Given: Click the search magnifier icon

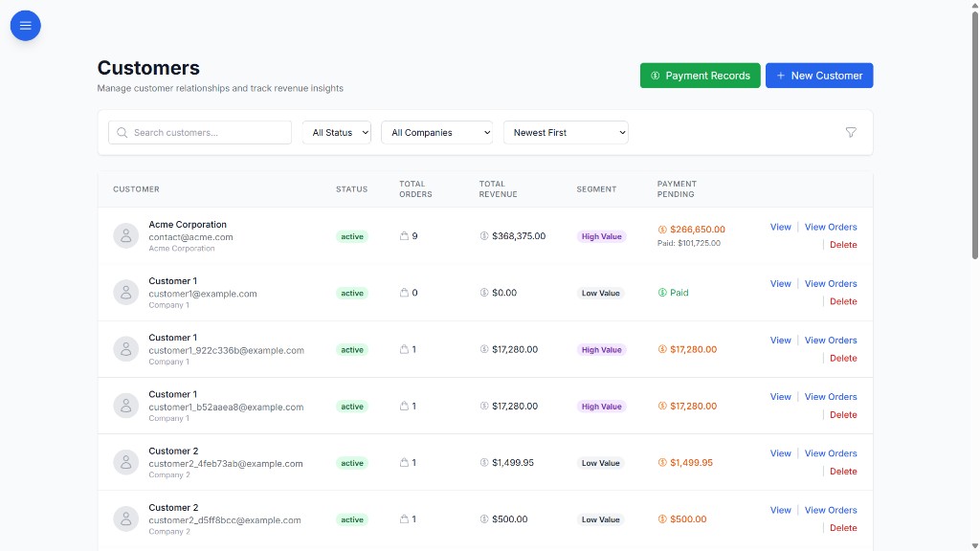Looking at the screenshot, I should click(122, 132).
